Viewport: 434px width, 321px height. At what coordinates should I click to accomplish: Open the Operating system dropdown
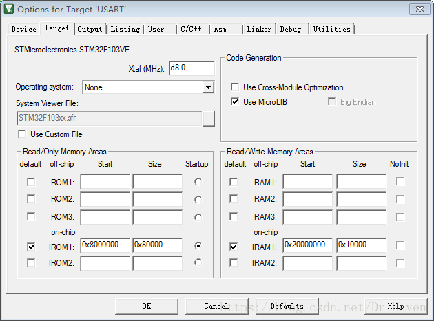pos(208,87)
